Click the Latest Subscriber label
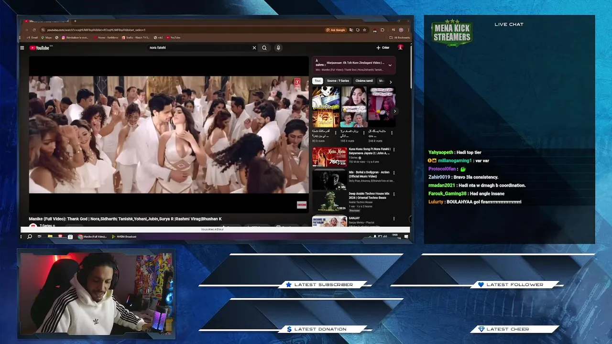Viewport: 612px width, 344px height. [x=323, y=285]
